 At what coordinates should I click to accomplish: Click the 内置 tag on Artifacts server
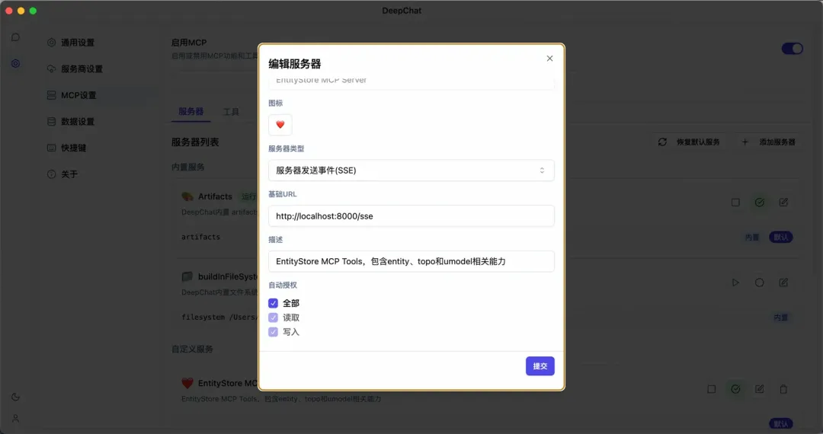[x=752, y=237]
